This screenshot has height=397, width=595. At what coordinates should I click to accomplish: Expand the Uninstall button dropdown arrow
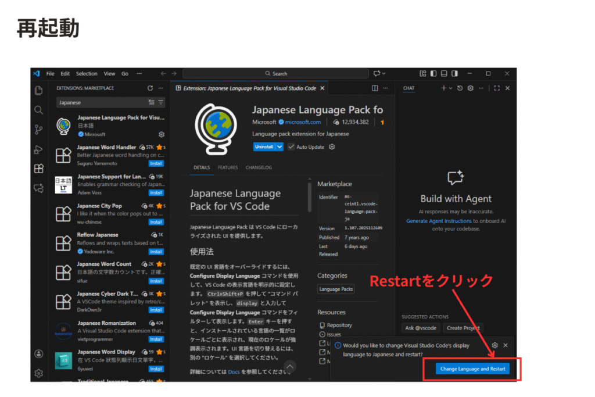click(x=279, y=147)
